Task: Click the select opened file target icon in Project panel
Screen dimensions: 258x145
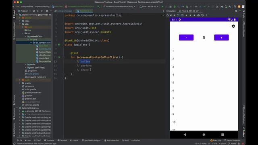Action: (34, 11)
